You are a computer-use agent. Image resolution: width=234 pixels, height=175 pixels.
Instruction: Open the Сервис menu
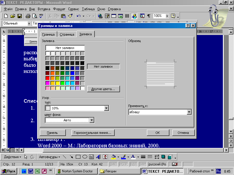pos(74,9)
